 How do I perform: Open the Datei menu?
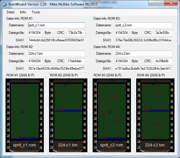[10, 12]
